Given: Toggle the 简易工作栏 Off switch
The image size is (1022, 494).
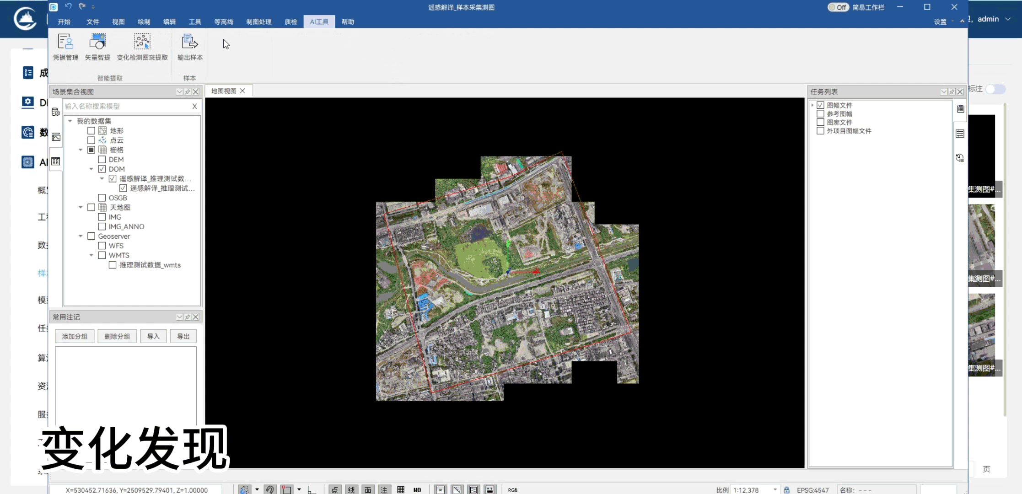Looking at the screenshot, I should [x=838, y=7].
